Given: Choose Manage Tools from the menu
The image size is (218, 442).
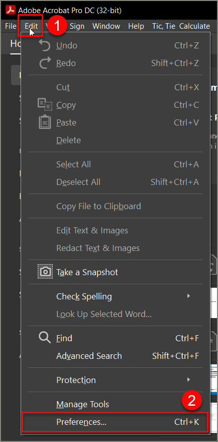Looking at the screenshot, I should (x=115, y=404).
